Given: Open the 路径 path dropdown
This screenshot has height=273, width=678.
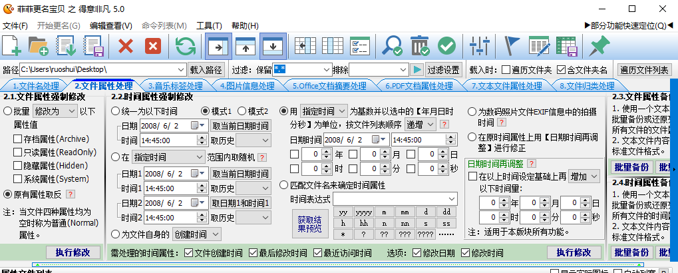Looking at the screenshot, I should pos(182,70).
